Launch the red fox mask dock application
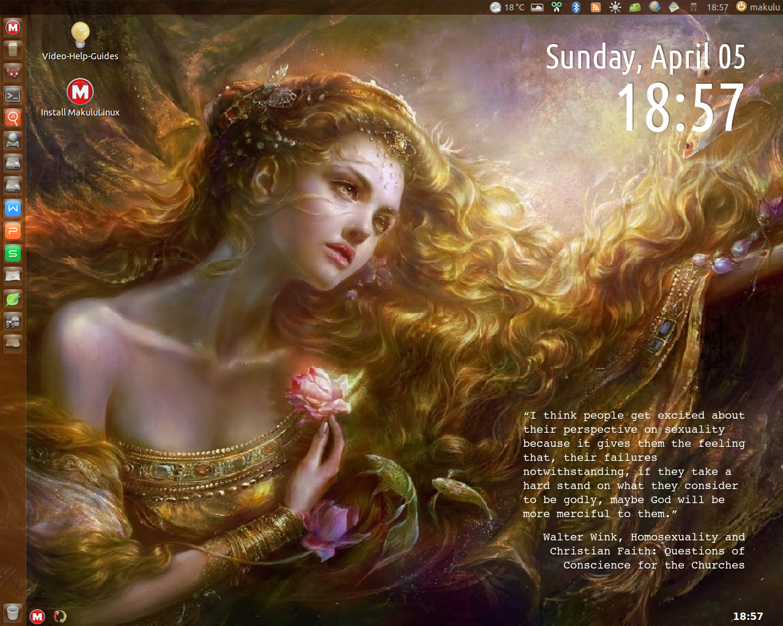This screenshot has width=783, height=626. click(13, 73)
